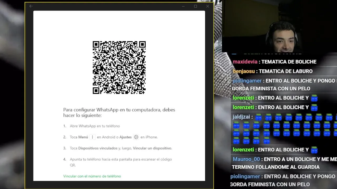The height and width of the screenshot is (189, 337).
Task: Click username jaldjzai in chat
Action: [x=241, y=117]
